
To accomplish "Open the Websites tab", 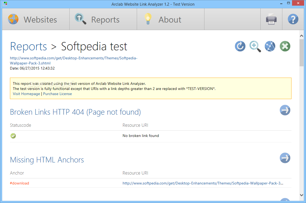I will (36, 19).
